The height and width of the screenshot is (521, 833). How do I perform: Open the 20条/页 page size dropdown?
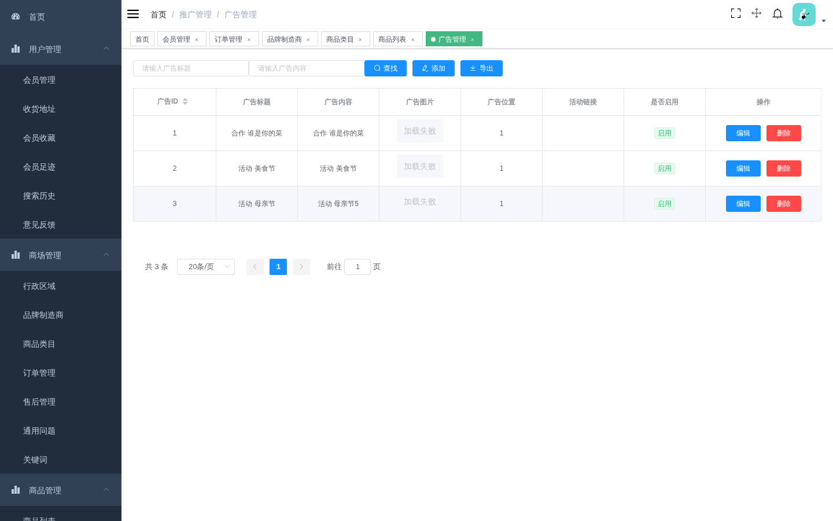206,267
